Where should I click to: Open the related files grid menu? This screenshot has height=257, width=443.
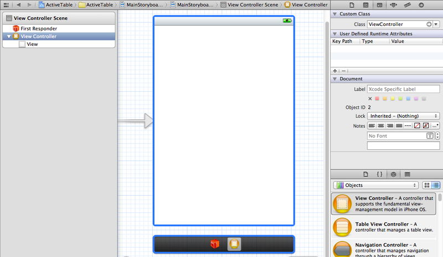[x=6, y=5]
